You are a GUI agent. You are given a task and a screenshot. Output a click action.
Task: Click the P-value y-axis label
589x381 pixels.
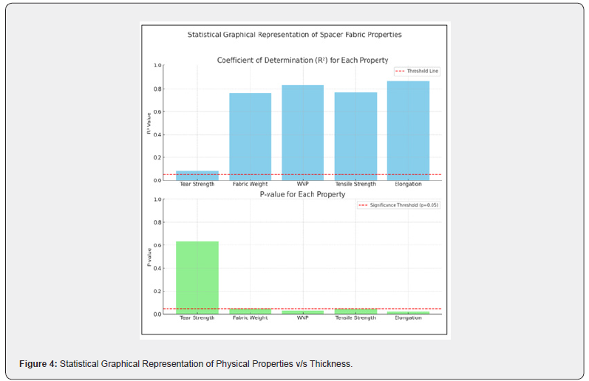149,257
